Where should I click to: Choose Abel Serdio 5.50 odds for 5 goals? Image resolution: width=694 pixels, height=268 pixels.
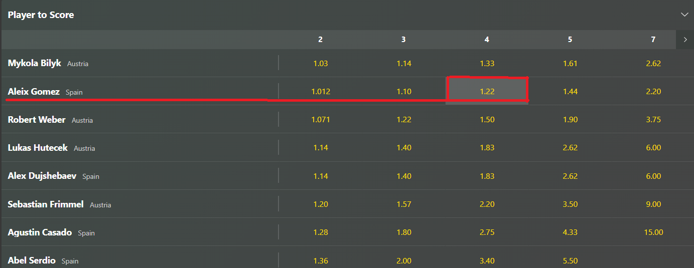[570, 260]
